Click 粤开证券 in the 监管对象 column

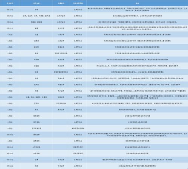point(37,122)
